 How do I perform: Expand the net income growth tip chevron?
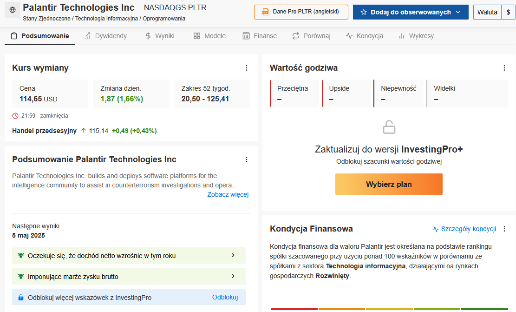(233, 255)
